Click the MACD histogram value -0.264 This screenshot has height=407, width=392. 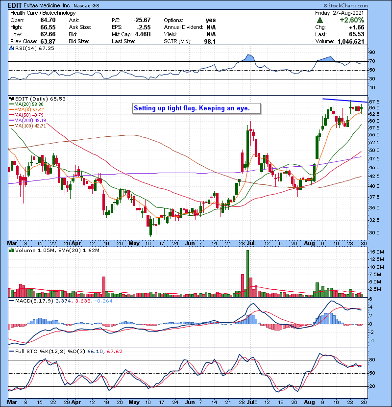point(103,301)
